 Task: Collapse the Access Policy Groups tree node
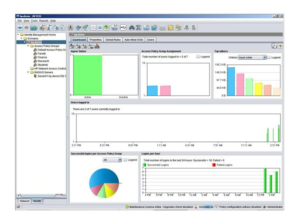(28, 46)
